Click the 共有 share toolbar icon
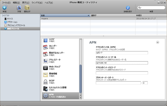 coord(19,8)
